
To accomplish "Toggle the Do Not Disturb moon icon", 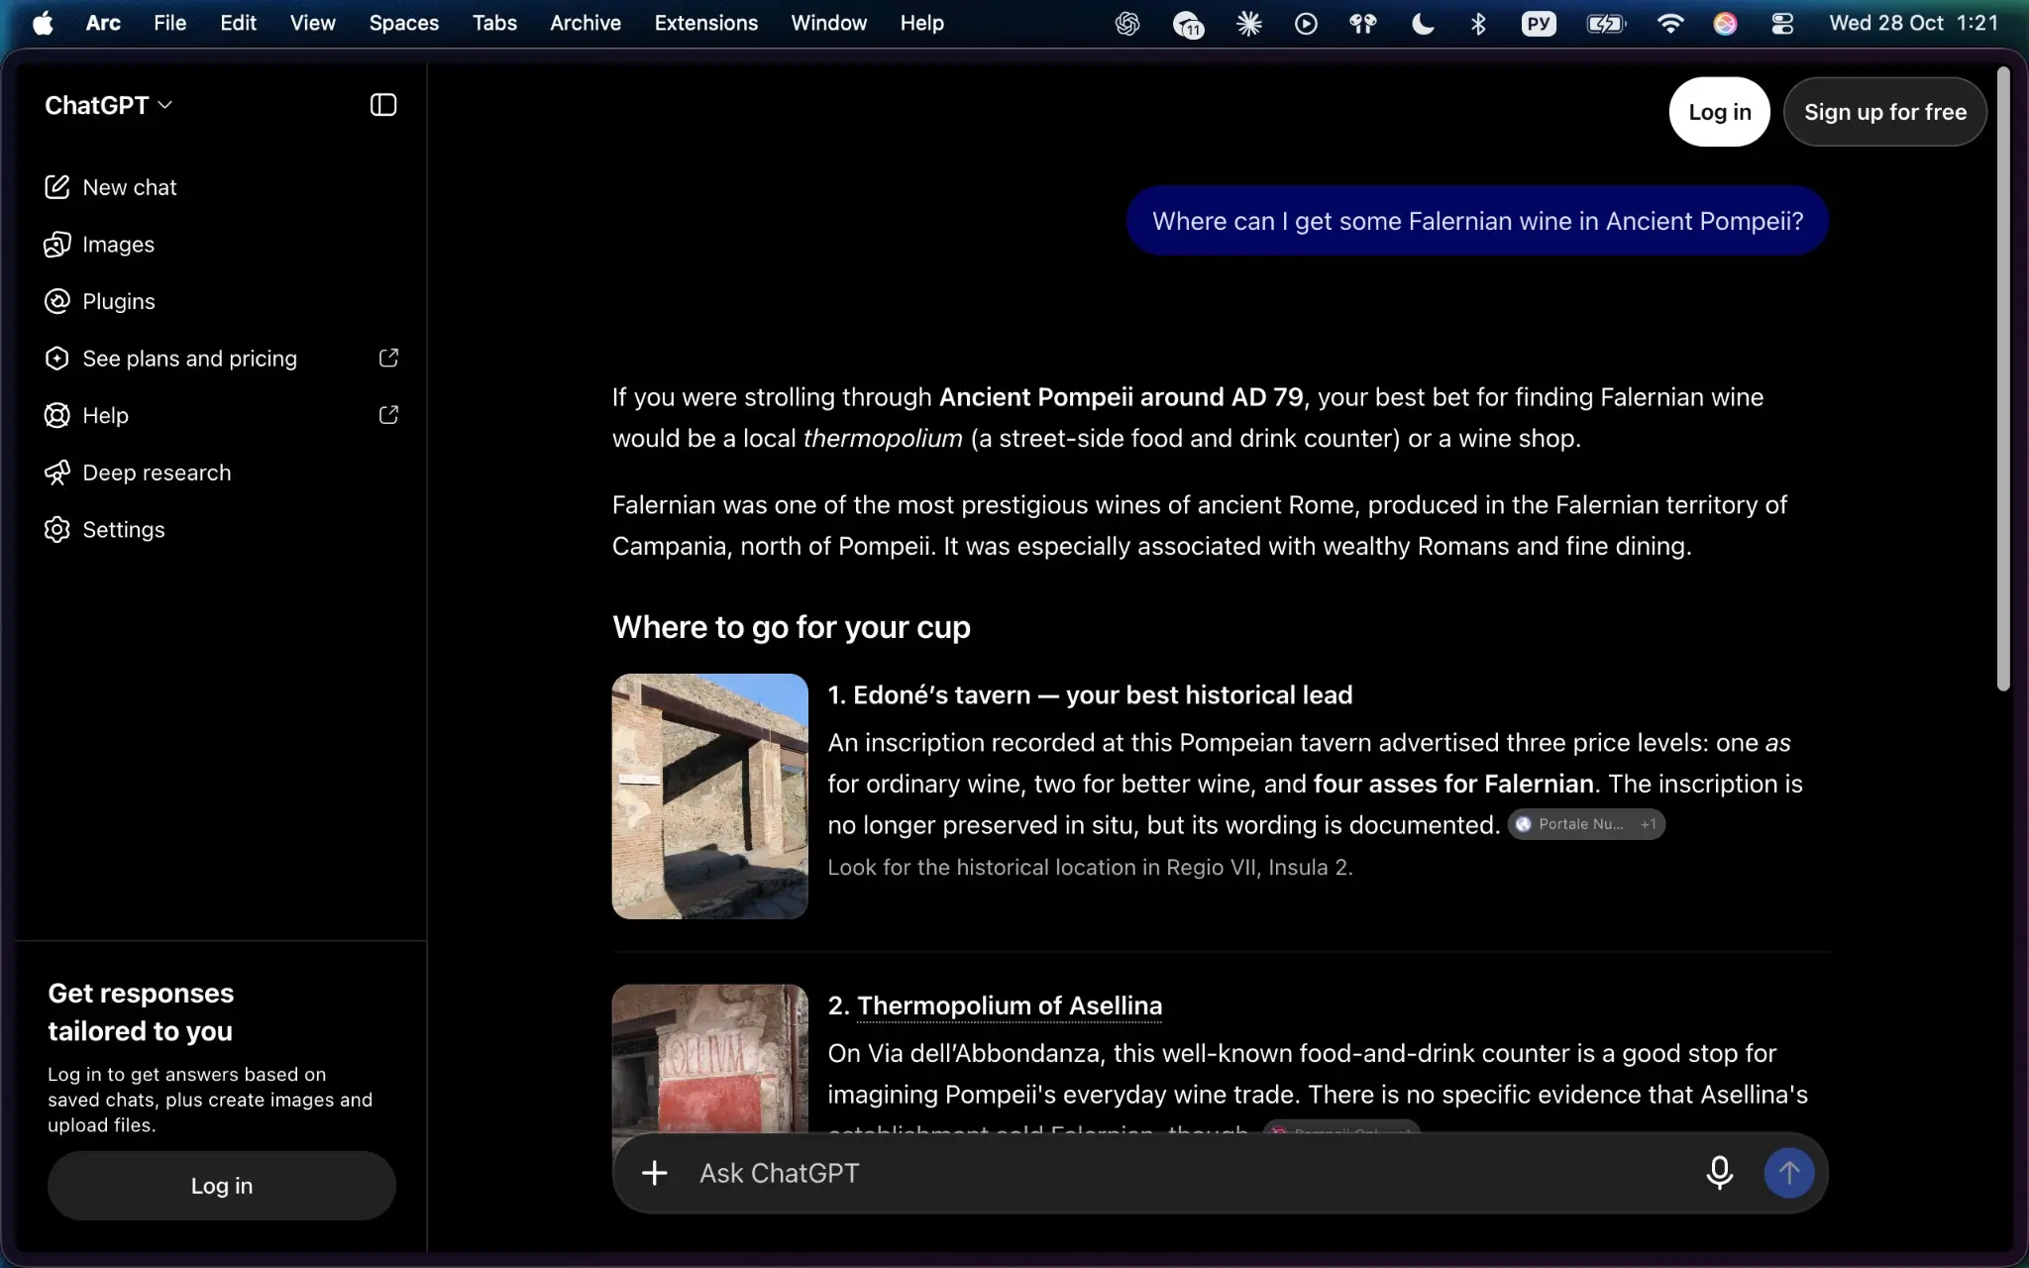I will [x=1422, y=24].
